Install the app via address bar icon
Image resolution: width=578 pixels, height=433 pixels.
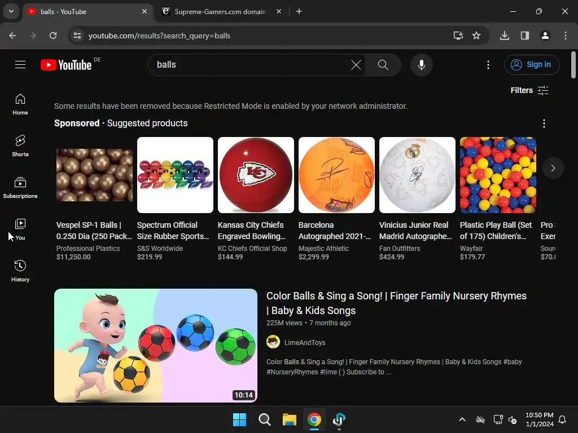click(458, 36)
